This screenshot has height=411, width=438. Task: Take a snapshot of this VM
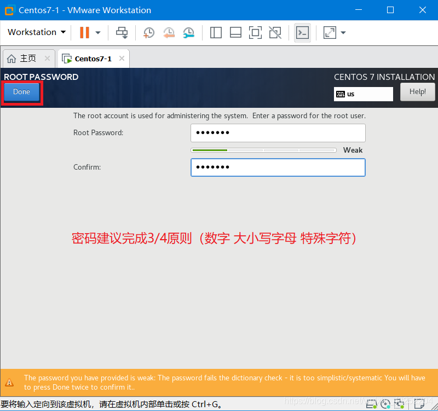pos(148,33)
